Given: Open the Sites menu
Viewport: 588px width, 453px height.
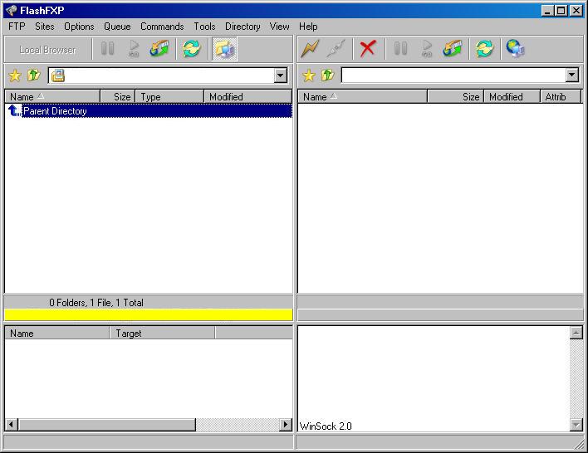Looking at the screenshot, I should click(45, 27).
